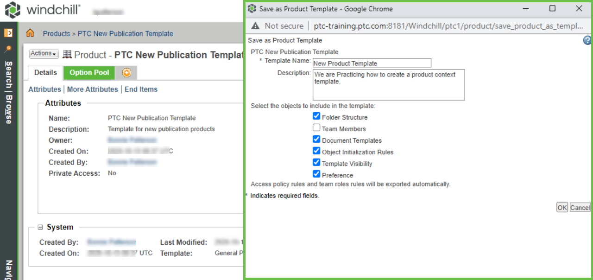
Task: Click the Home icon in breadcrumb
Action: coord(30,33)
